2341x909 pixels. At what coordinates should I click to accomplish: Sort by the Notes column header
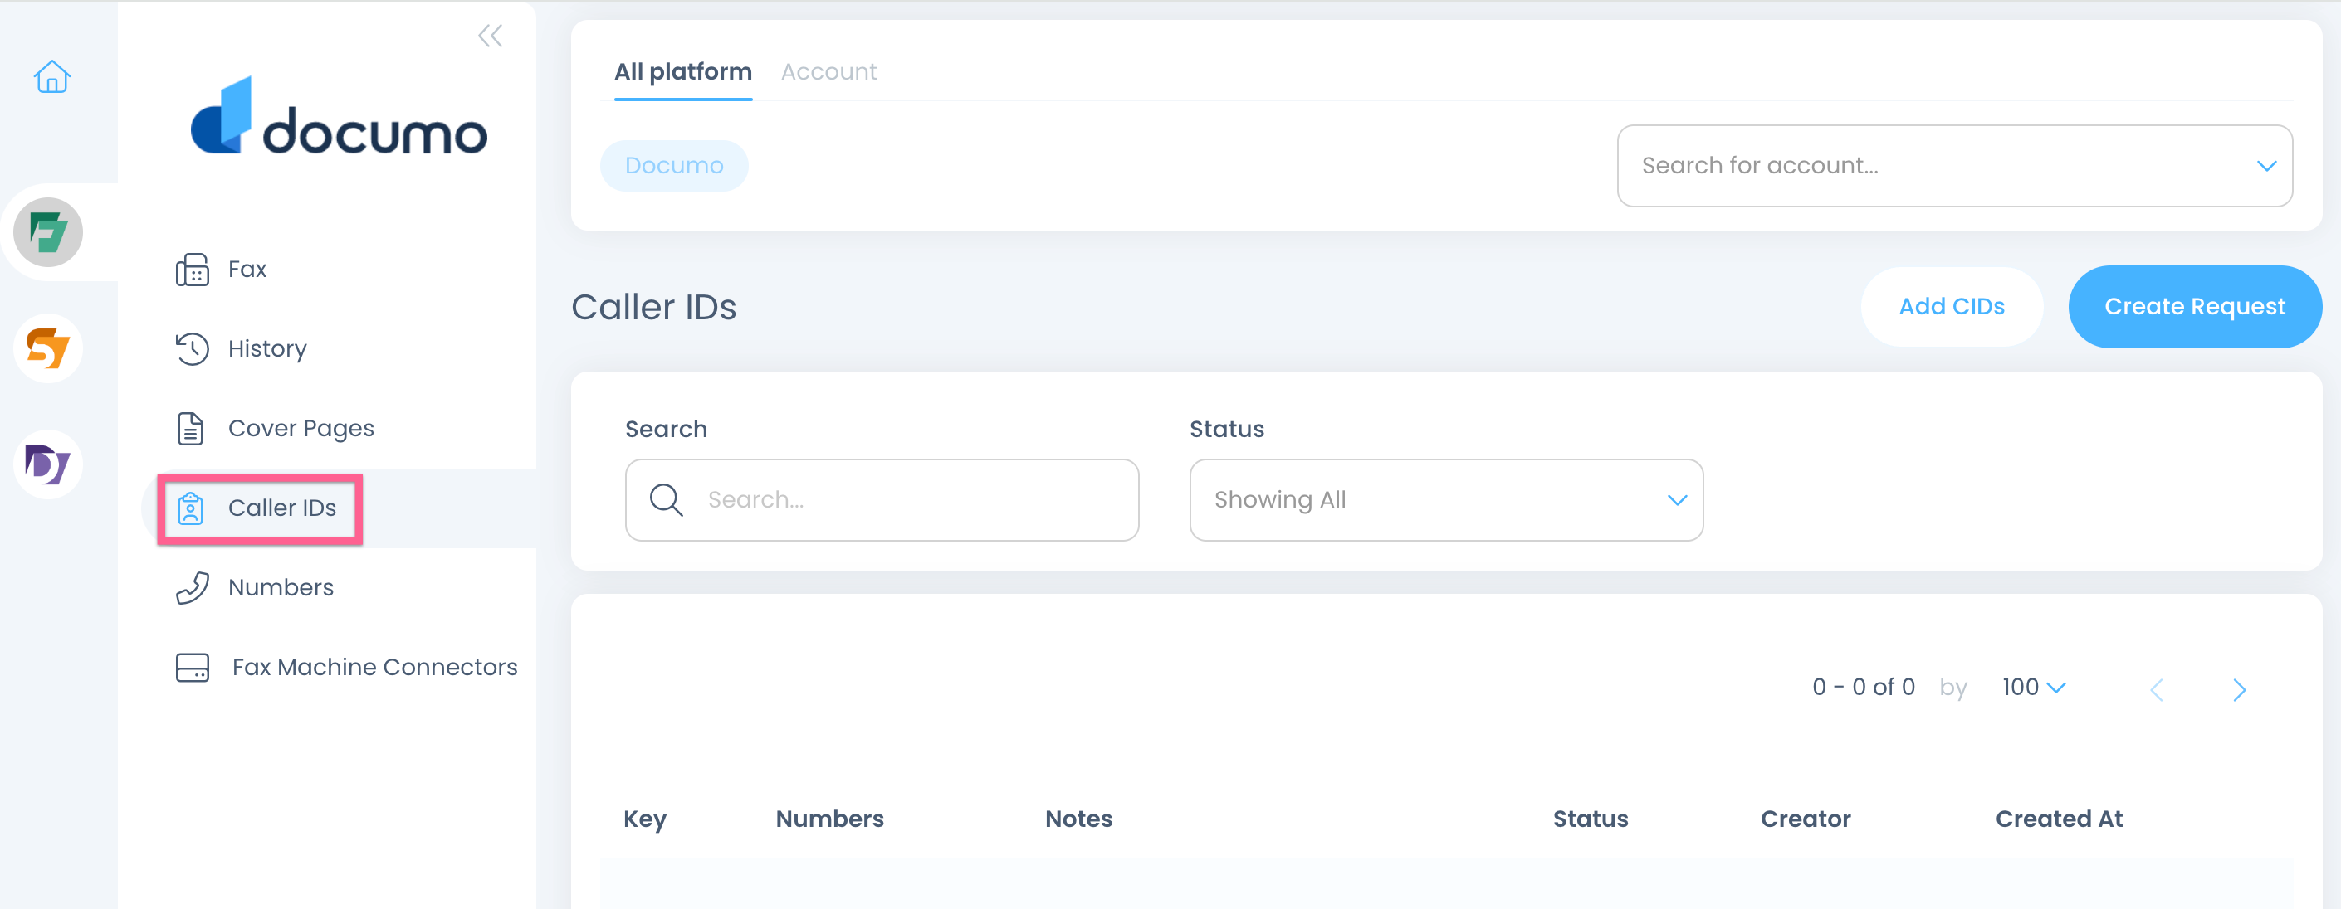coord(1078,819)
